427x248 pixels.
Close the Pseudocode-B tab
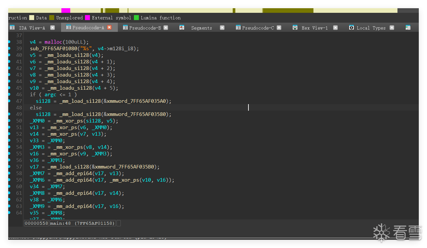pos(166,28)
